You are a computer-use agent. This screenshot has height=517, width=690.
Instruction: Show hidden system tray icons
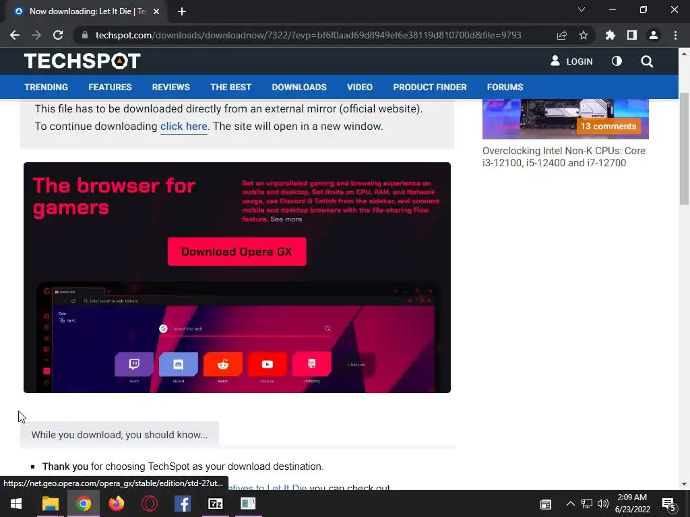point(570,504)
